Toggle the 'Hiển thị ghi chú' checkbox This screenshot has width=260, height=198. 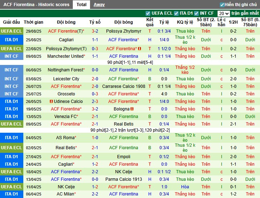[222, 5]
